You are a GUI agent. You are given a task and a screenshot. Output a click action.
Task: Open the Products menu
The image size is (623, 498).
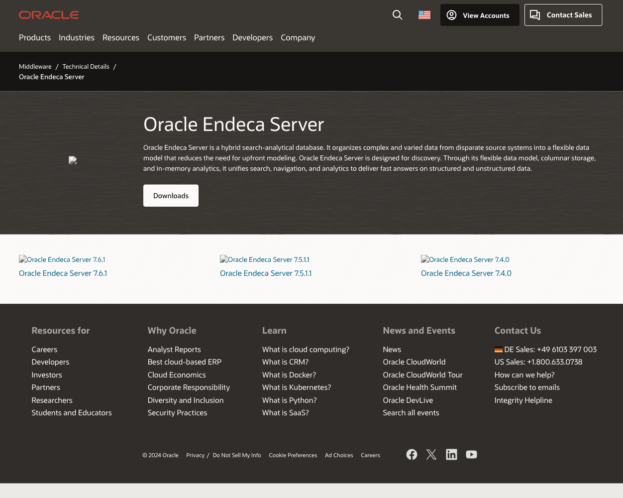[35, 37]
